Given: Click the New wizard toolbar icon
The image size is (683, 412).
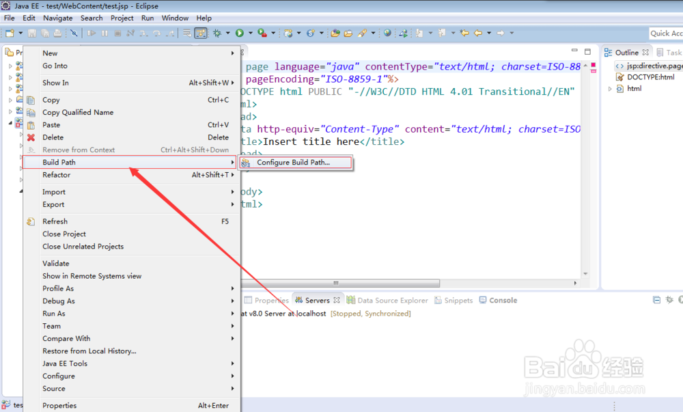Looking at the screenshot, I should (x=10, y=33).
